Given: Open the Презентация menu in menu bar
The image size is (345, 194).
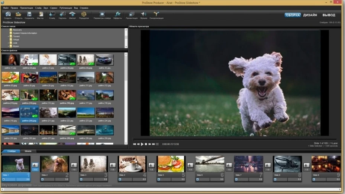Looking at the screenshot, I should [x=26, y=7].
